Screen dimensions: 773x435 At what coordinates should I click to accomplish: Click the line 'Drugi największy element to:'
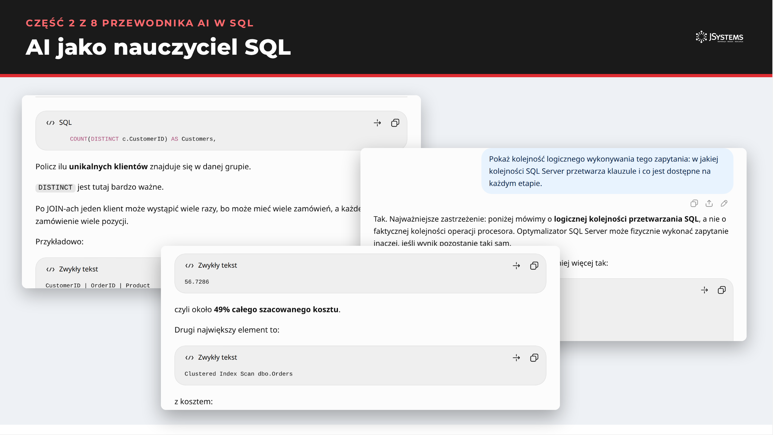click(227, 330)
